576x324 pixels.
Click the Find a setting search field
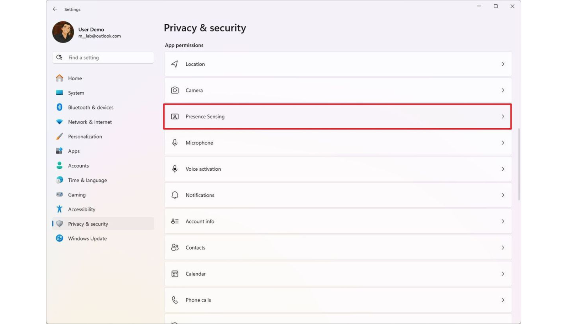click(103, 57)
